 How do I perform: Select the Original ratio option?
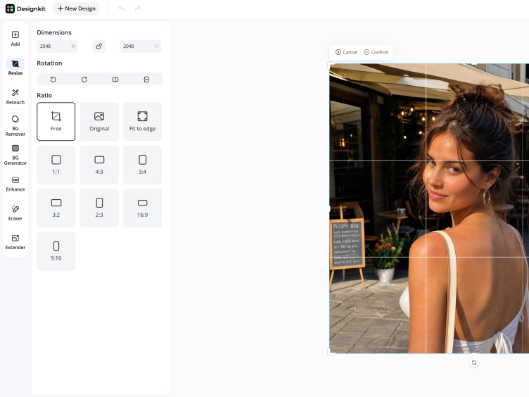99,122
